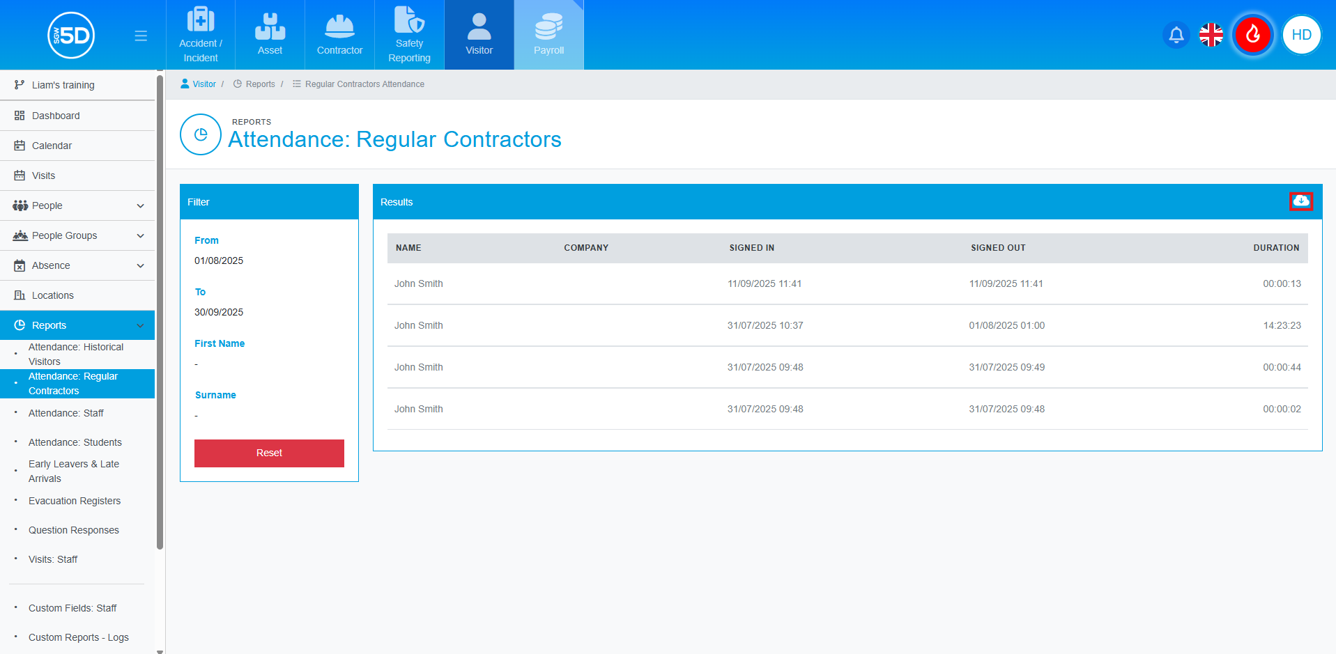1336x654 pixels.
Task: Click sidebar scrollbar down arrow
Action: (x=160, y=651)
